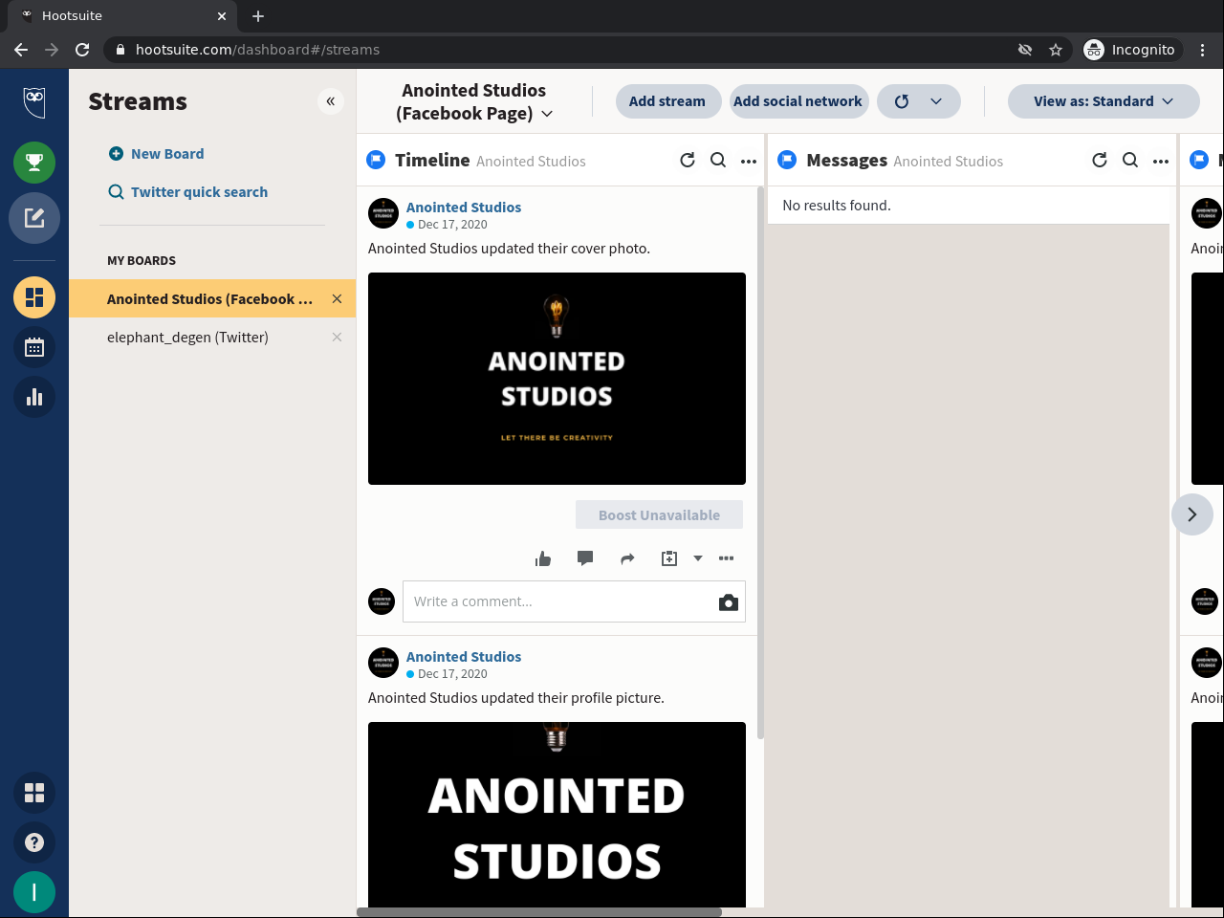Image resolution: width=1224 pixels, height=918 pixels.
Task: Open the Chrome menu
Action: [1203, 50]
